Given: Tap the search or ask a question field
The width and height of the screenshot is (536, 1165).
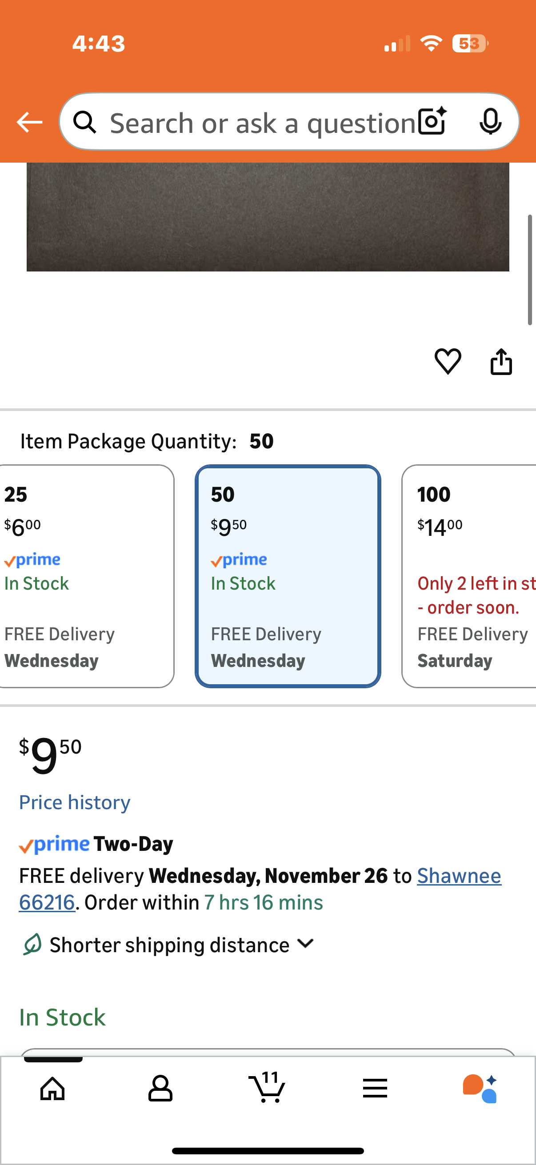Looking at the screenshot, I should click(x=262, y=123).
